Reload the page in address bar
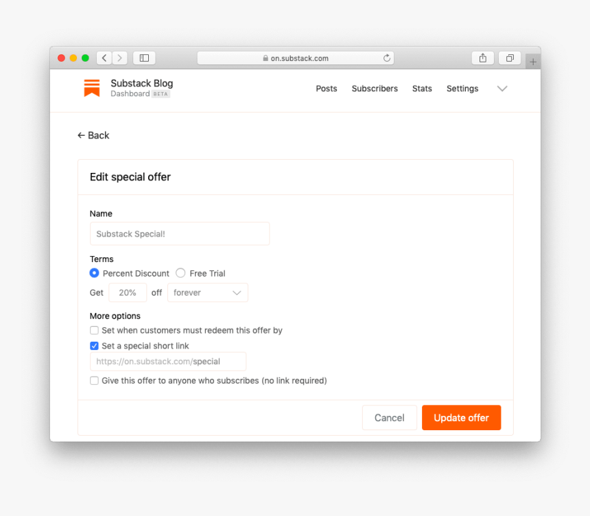590x516 pixels. click(387, 58)
